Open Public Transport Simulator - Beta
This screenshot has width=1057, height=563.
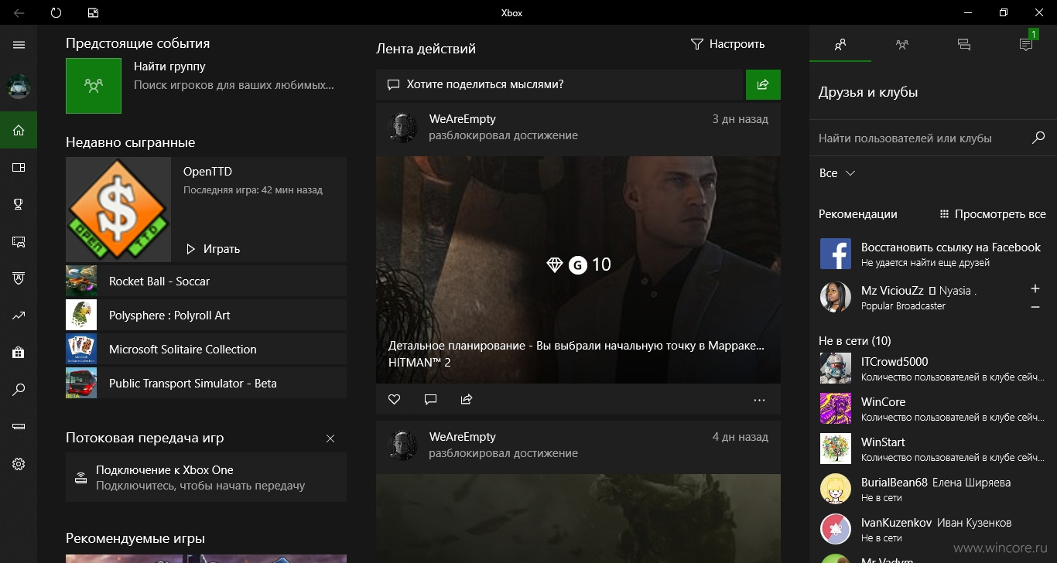[x=206, y=384]
